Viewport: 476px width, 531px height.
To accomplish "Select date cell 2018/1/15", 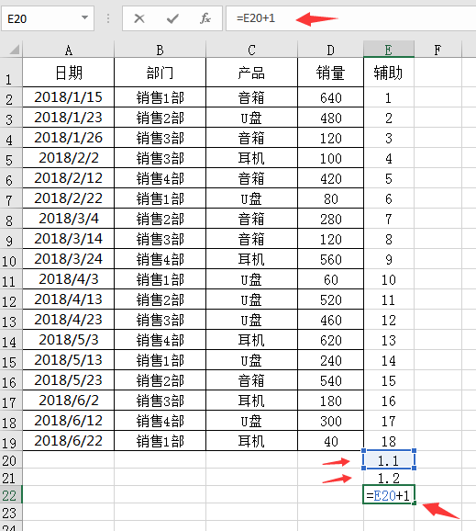I will [68, 97].
